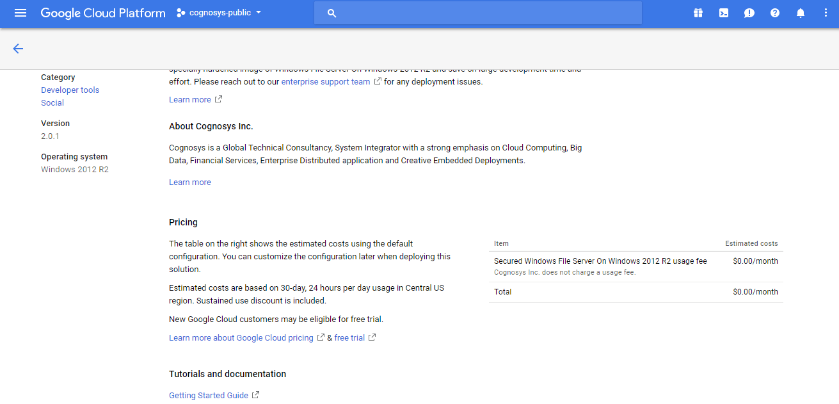
Task: Open the three-dot settings menu
Action: 826,13
